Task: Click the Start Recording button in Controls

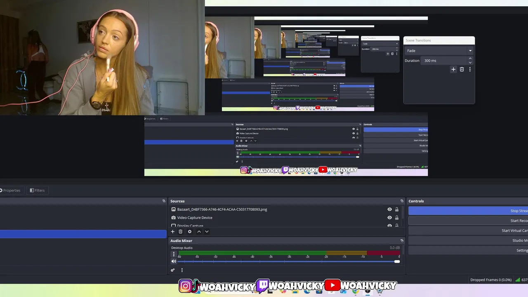Action: 468,221
